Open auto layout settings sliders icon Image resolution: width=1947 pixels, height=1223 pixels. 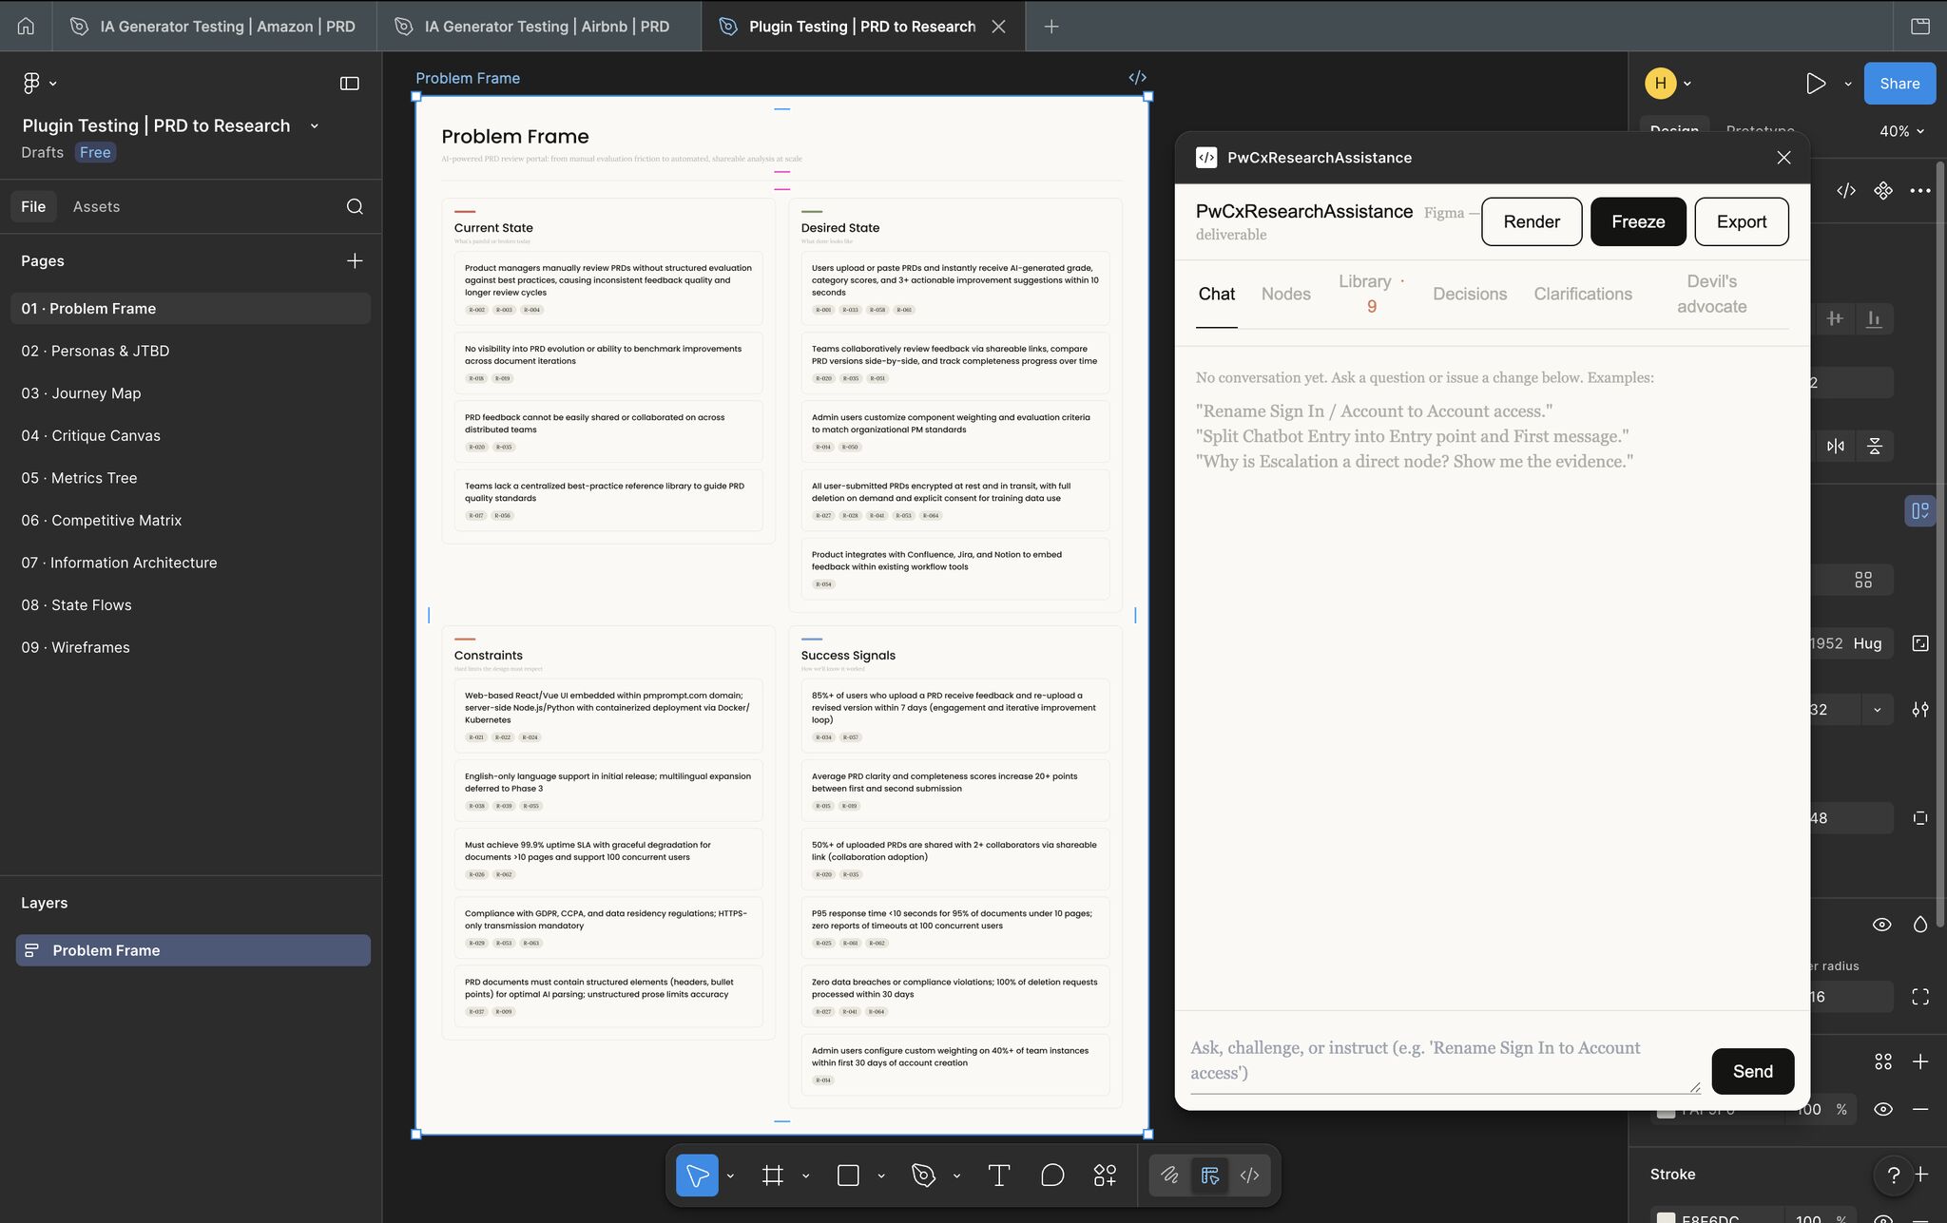click(x=1919, y=709)
